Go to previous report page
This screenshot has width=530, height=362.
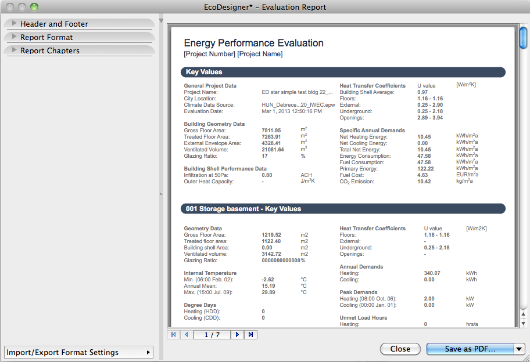pyautogui.click(x=187, y=335)
